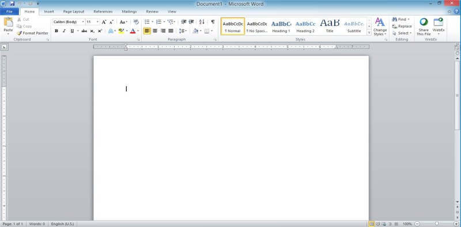This screenshot has height=227, width=461.
Task: Click Grow Font icon
Action: pyautogui.click(x=104, y=22)
